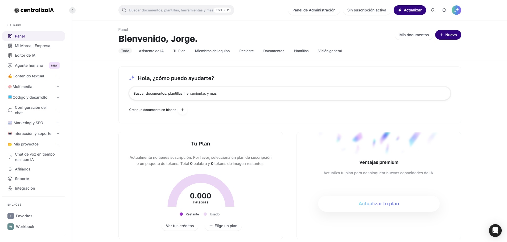
Task: Click the Multimedia palette icon
Action: point(10,87)
